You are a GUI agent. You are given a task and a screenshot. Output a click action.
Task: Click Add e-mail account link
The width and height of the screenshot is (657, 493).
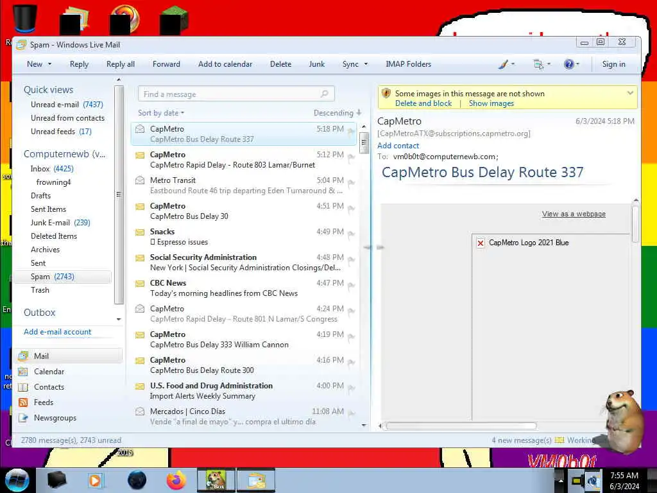[57, 332]
